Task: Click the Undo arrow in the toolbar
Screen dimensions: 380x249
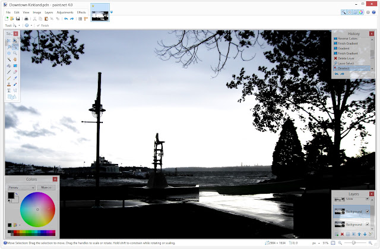Action: click(66, 18)
